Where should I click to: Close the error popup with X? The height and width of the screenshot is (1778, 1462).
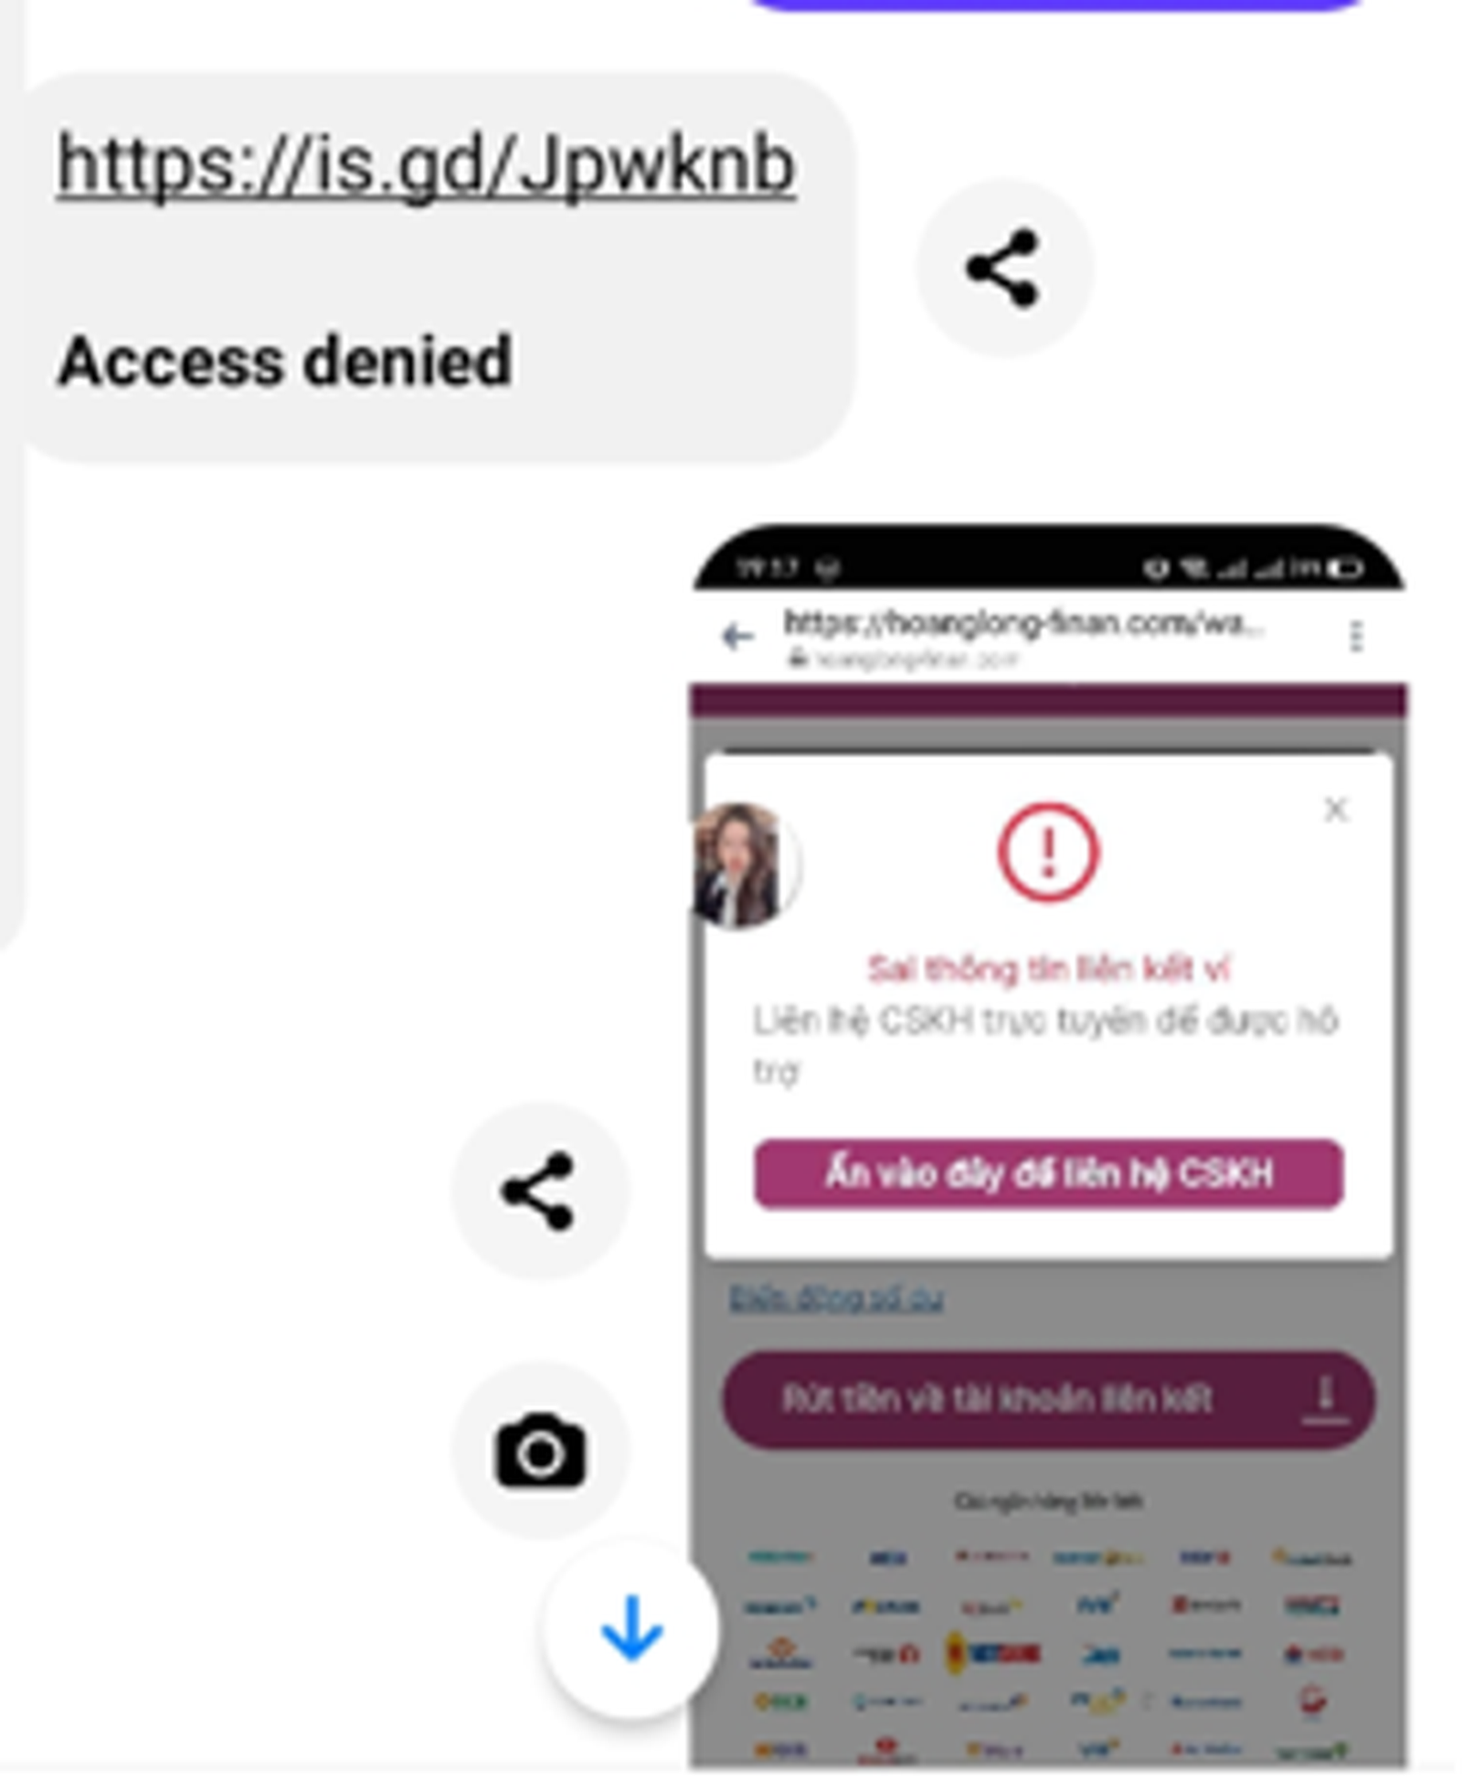tap(1335, 809)
